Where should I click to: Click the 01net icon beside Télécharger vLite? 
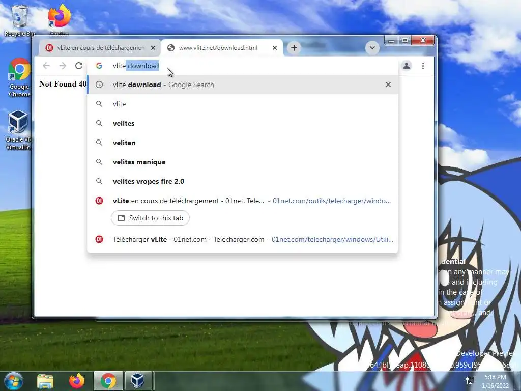click(x=99, y=239)
